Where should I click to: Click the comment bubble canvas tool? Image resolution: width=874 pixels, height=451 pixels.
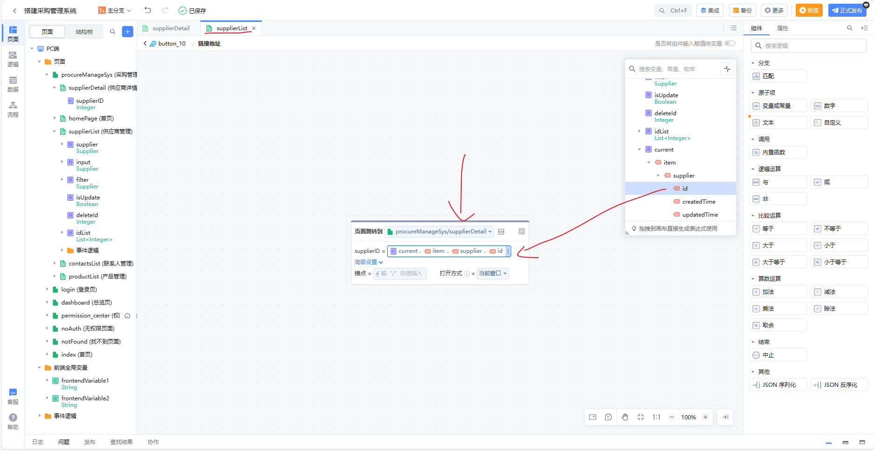pos(608,417)
